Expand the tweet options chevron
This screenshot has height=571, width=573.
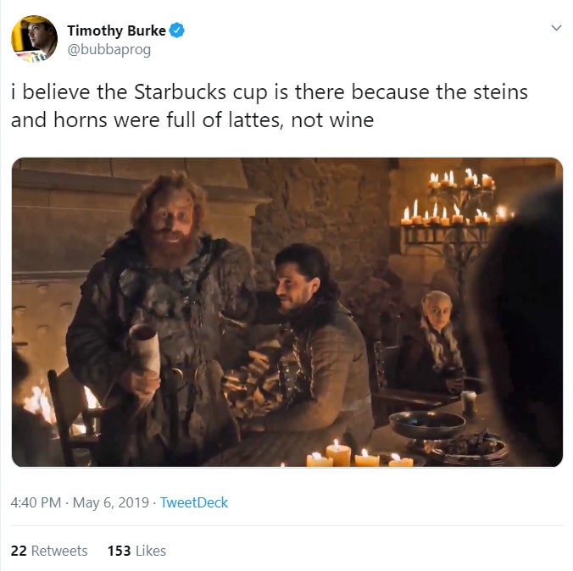pyautogui.click(x=556, y=28)
